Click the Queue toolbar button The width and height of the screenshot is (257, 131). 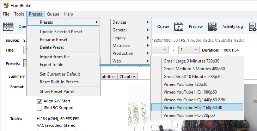coord(163,26)
